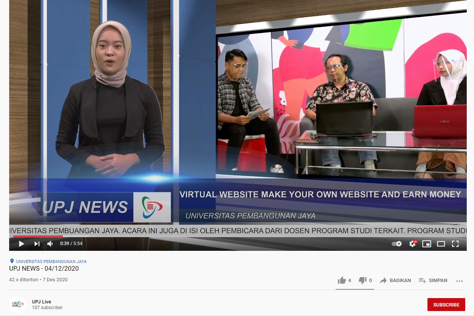
Task: Toggle the autoplay switch
Action: tap(397, 244)
